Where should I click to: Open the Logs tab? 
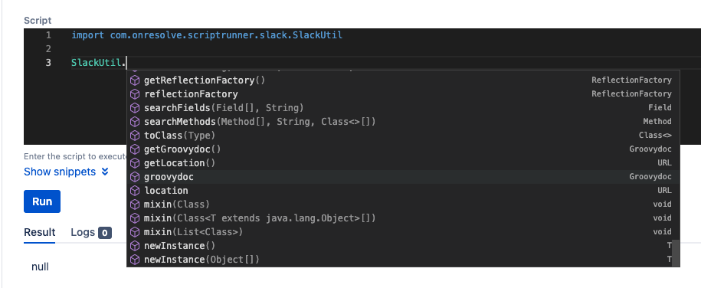tap(91, 232)
